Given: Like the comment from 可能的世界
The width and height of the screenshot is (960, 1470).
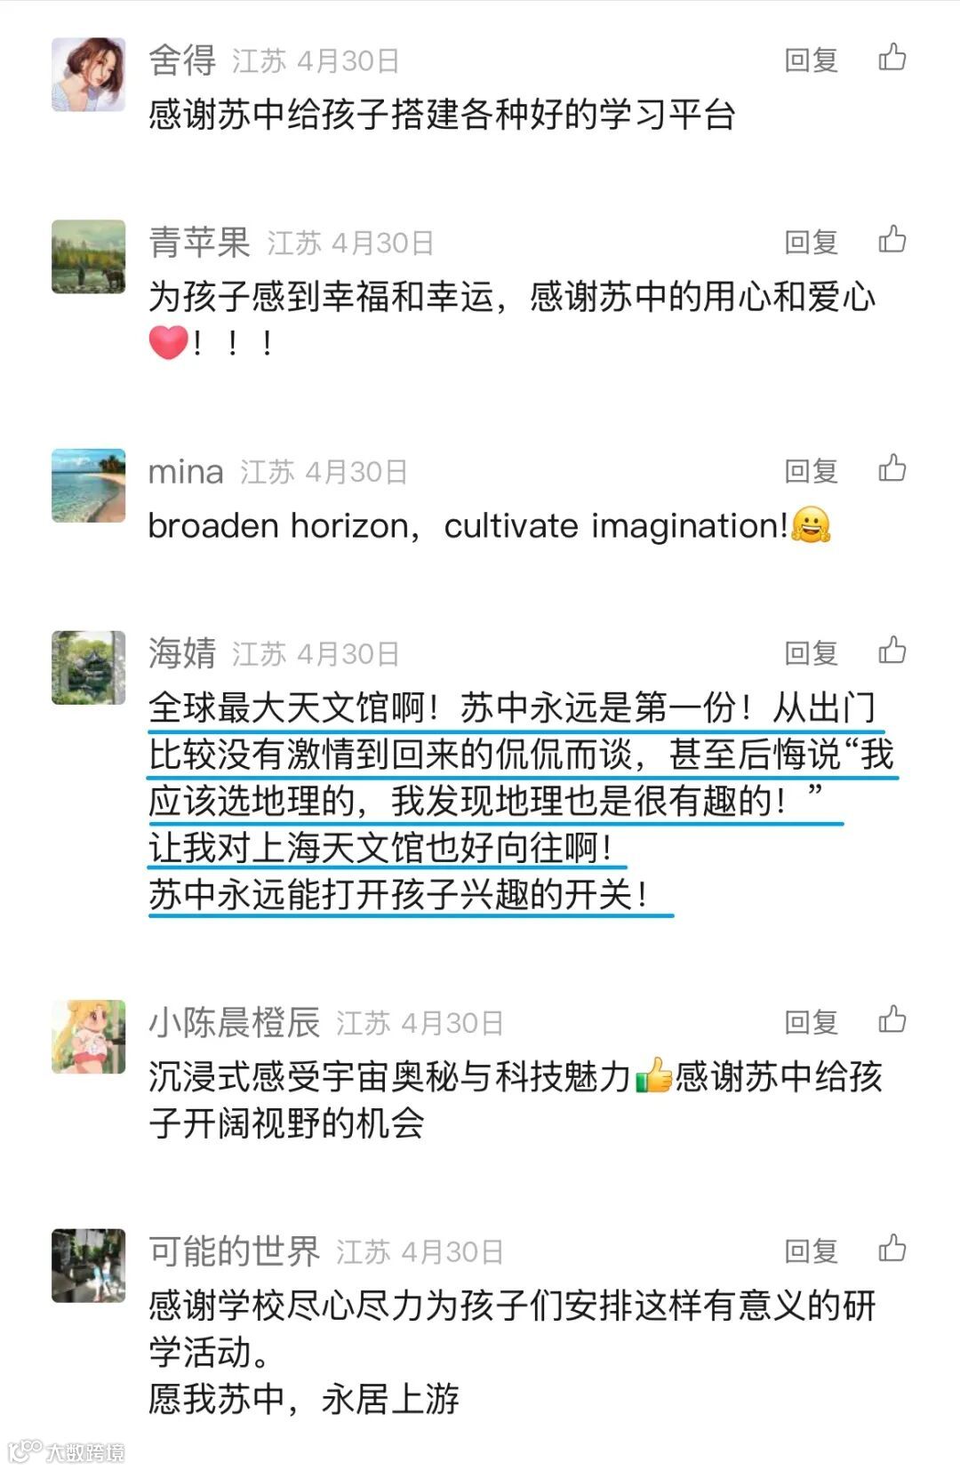Looking at the screenshot, I should pos(892,1250).
